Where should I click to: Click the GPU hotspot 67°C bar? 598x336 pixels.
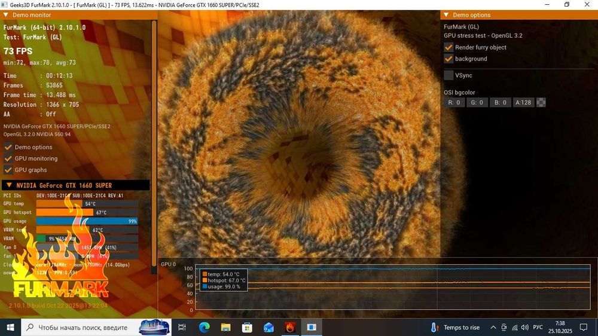point(87,212)
